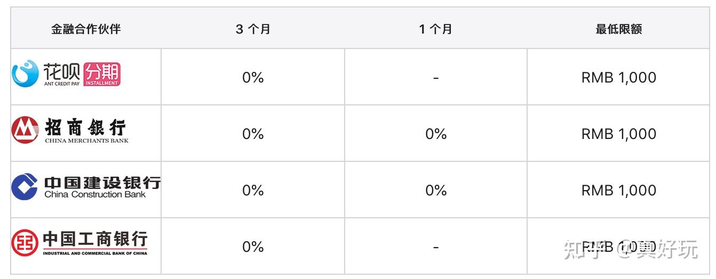Click the ICBC red circle logo
This screenshot has height=279, width=716.
pos(25,243)
